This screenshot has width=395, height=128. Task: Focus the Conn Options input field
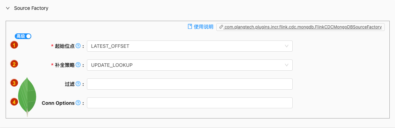coord(190,103)
